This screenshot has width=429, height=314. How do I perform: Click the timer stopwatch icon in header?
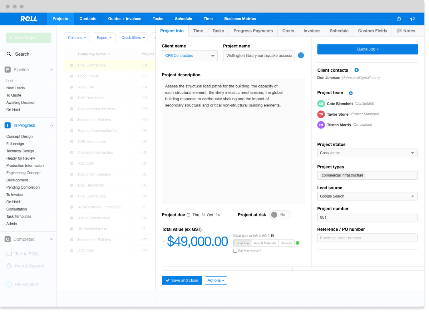399,19
